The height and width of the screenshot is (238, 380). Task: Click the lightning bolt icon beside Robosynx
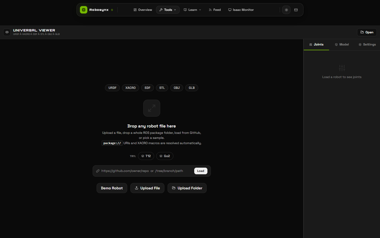click(x=112, y=10)
